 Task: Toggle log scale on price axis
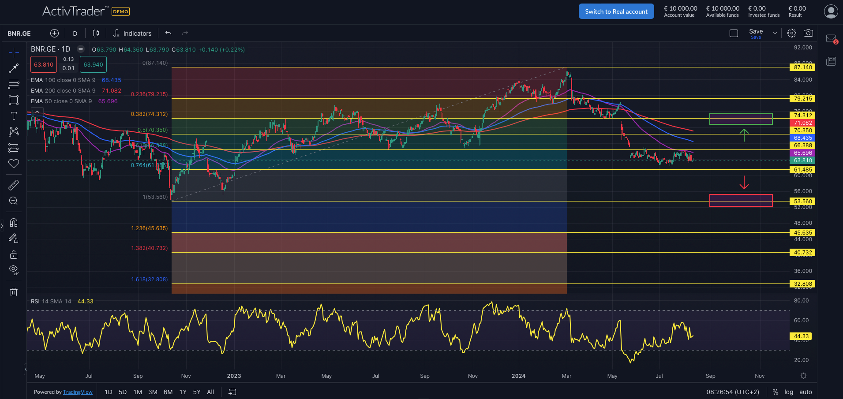coord(789,392)
